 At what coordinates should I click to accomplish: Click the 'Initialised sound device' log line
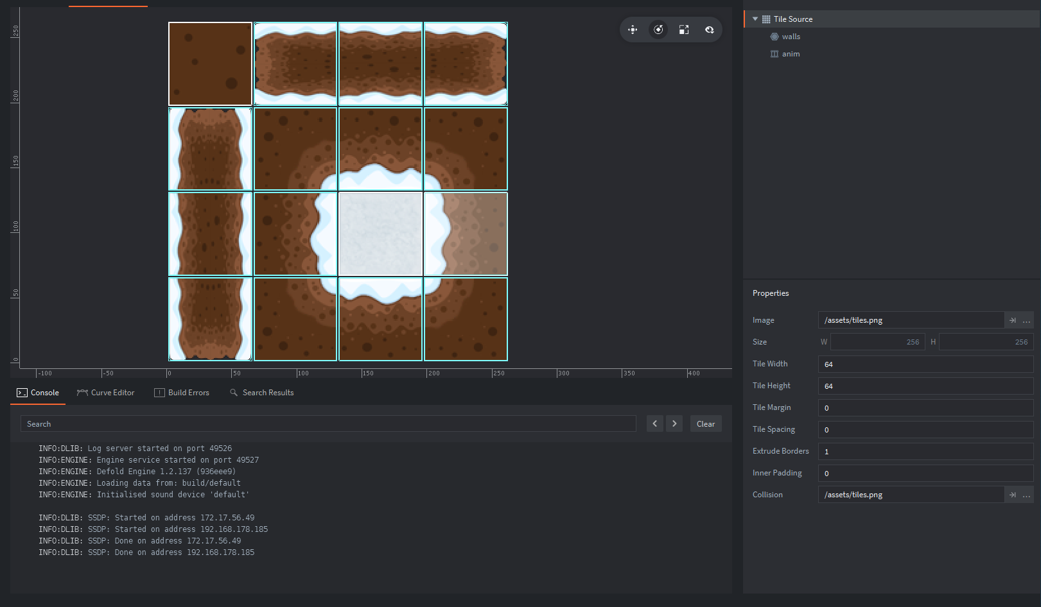click(x=144, y=495)
